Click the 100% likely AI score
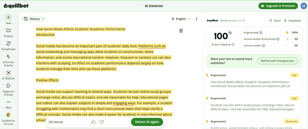This screenshot has width=308, height=129. pyautogui.click(x=223, y=36)
